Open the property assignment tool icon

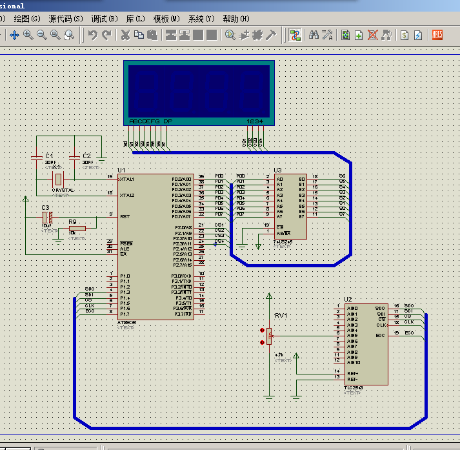point(327,36)
